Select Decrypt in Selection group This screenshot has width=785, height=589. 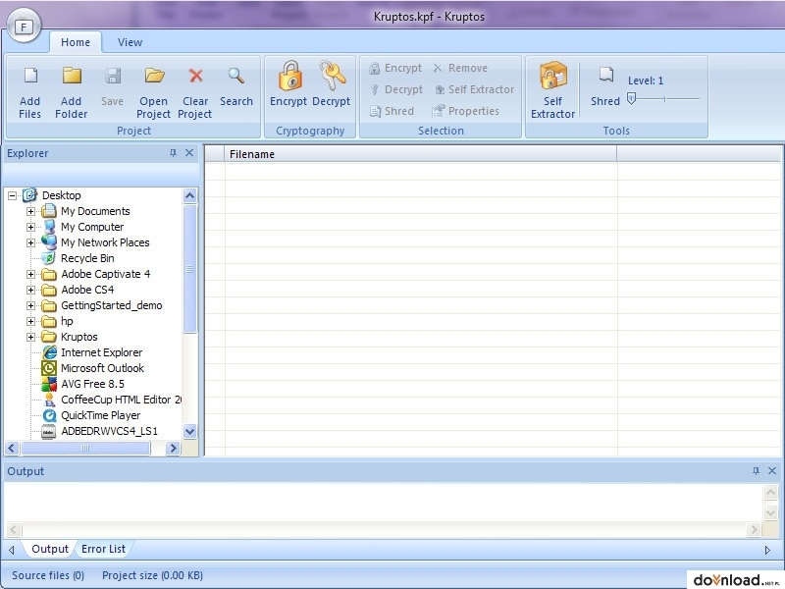(x=396, y=89)
